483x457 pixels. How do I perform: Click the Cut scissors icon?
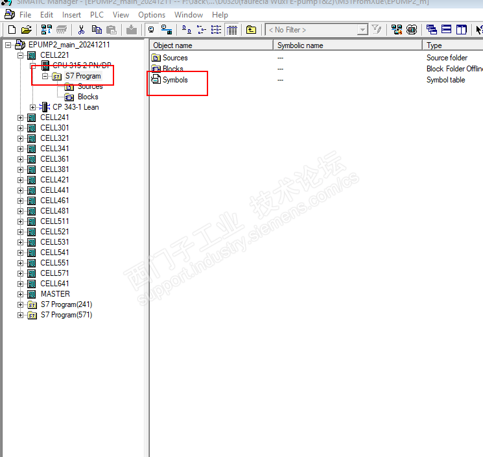81,30
